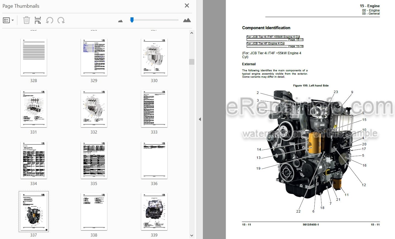The width and height of the screenshot is (395, 239).
Task: Close the Page Thumbnails panel
Action: [x=187, y=6]
